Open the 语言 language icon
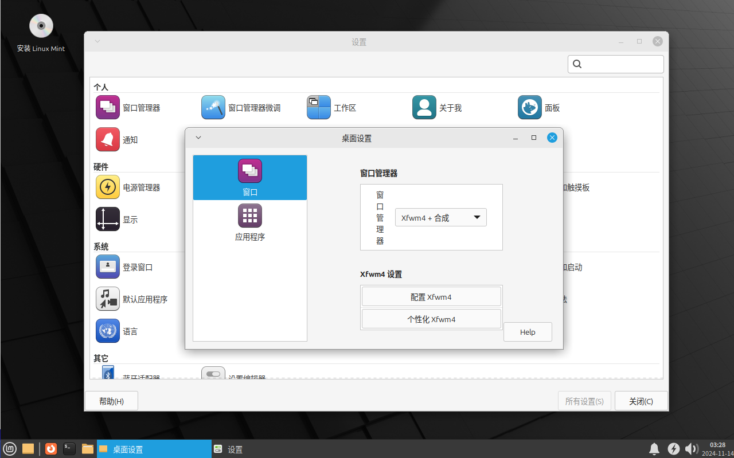The image size is (734, 458). [x=108, y=331]
